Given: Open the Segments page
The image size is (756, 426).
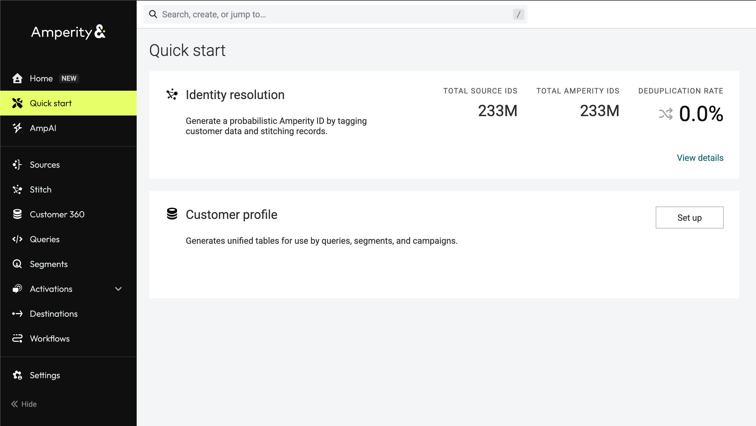Looking at the screenshot, I should point(68,264).
